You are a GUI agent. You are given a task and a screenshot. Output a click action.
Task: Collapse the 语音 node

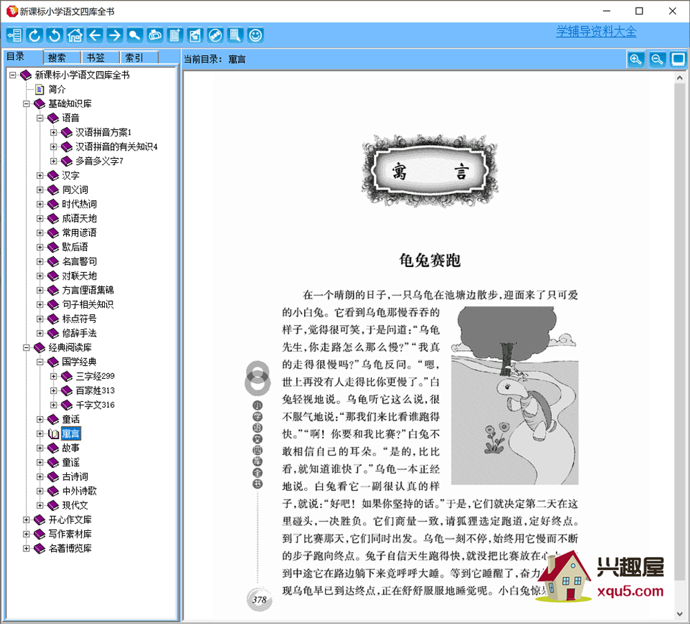pyautogui.click(x=40, y=118)
